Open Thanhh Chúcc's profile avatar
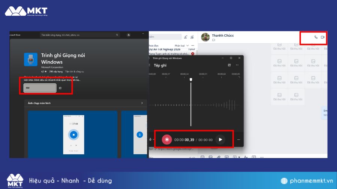 pyautogui.click(x=205, y=37)
